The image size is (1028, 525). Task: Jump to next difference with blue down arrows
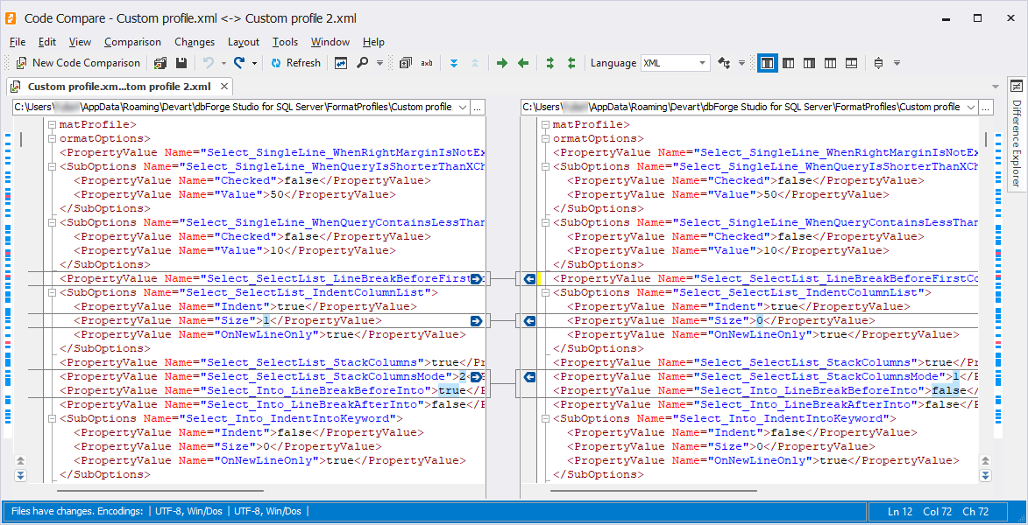click(x=454, y=63)
